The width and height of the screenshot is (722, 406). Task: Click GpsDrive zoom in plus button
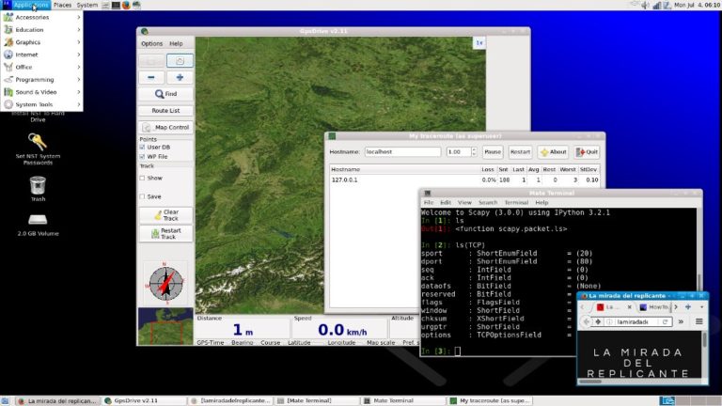point(180,77)
